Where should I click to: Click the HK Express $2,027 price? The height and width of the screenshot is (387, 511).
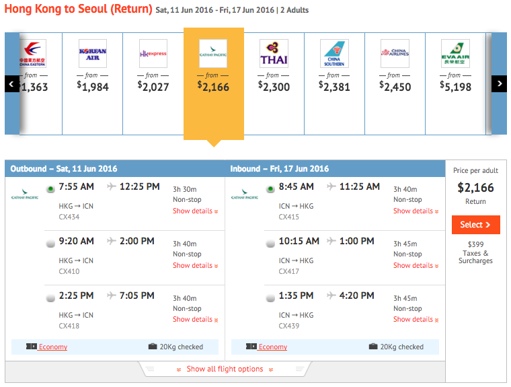pos(153,86)
